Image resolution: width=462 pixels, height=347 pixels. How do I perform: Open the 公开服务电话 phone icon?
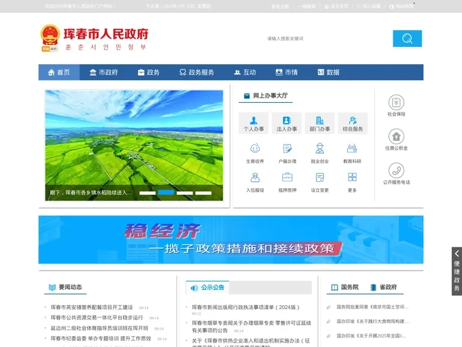click(397, 170)
